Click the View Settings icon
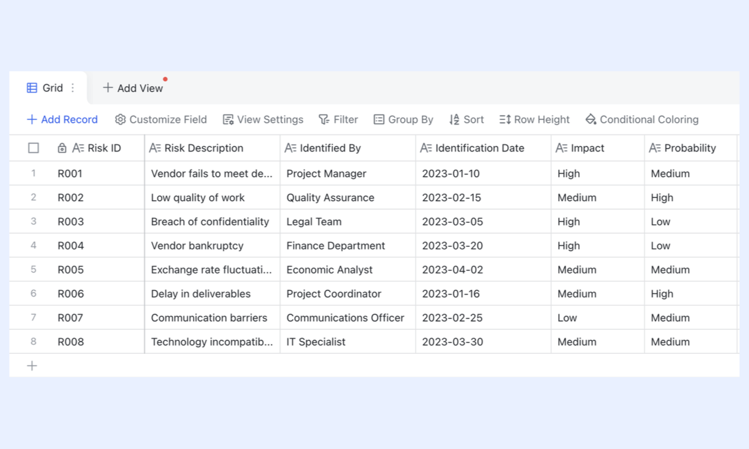 click(x=228, y=120)
